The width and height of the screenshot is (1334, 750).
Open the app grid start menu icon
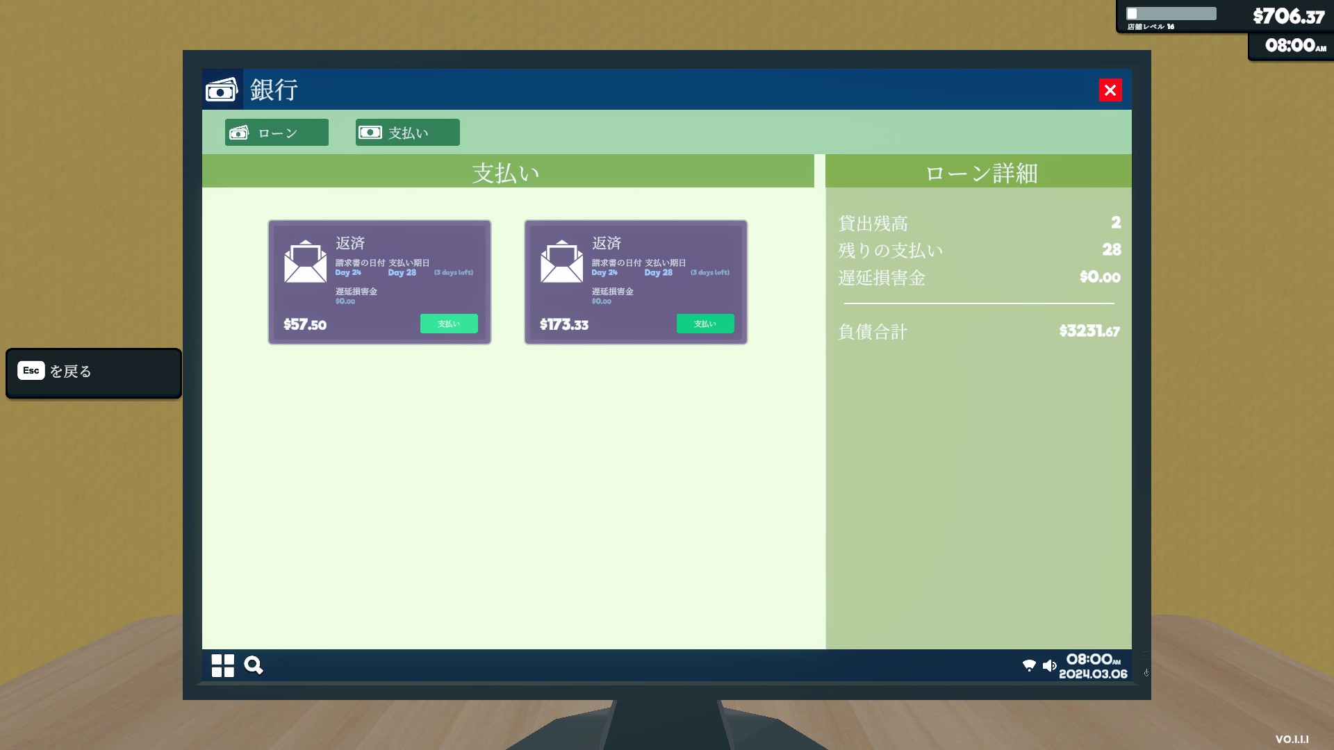pos(222,665)
